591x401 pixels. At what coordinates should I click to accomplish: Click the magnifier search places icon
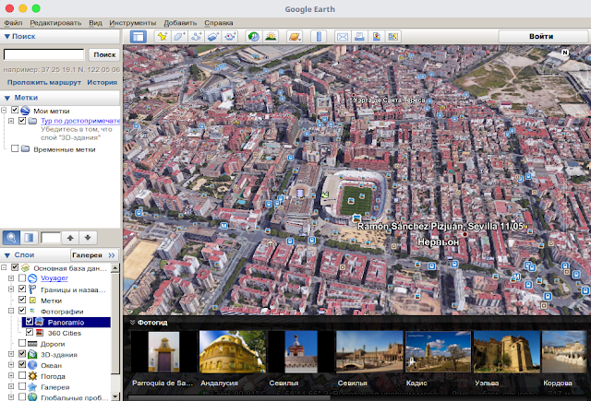(11, 238)
